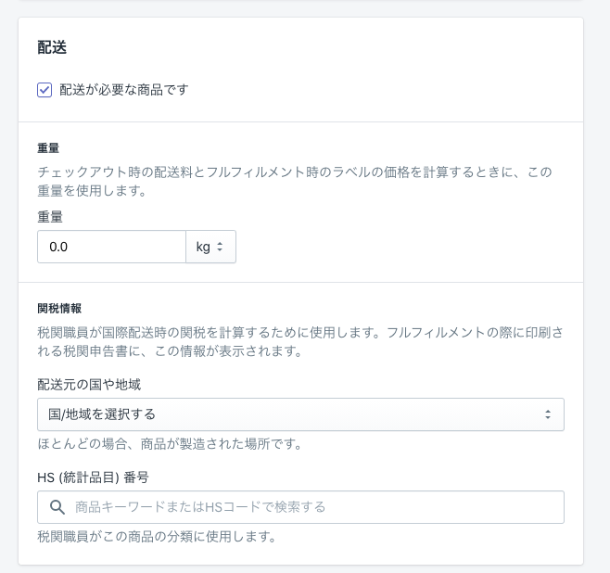
Task: Click the bold 重量 subsection heading
Action: tap(49, 147)
